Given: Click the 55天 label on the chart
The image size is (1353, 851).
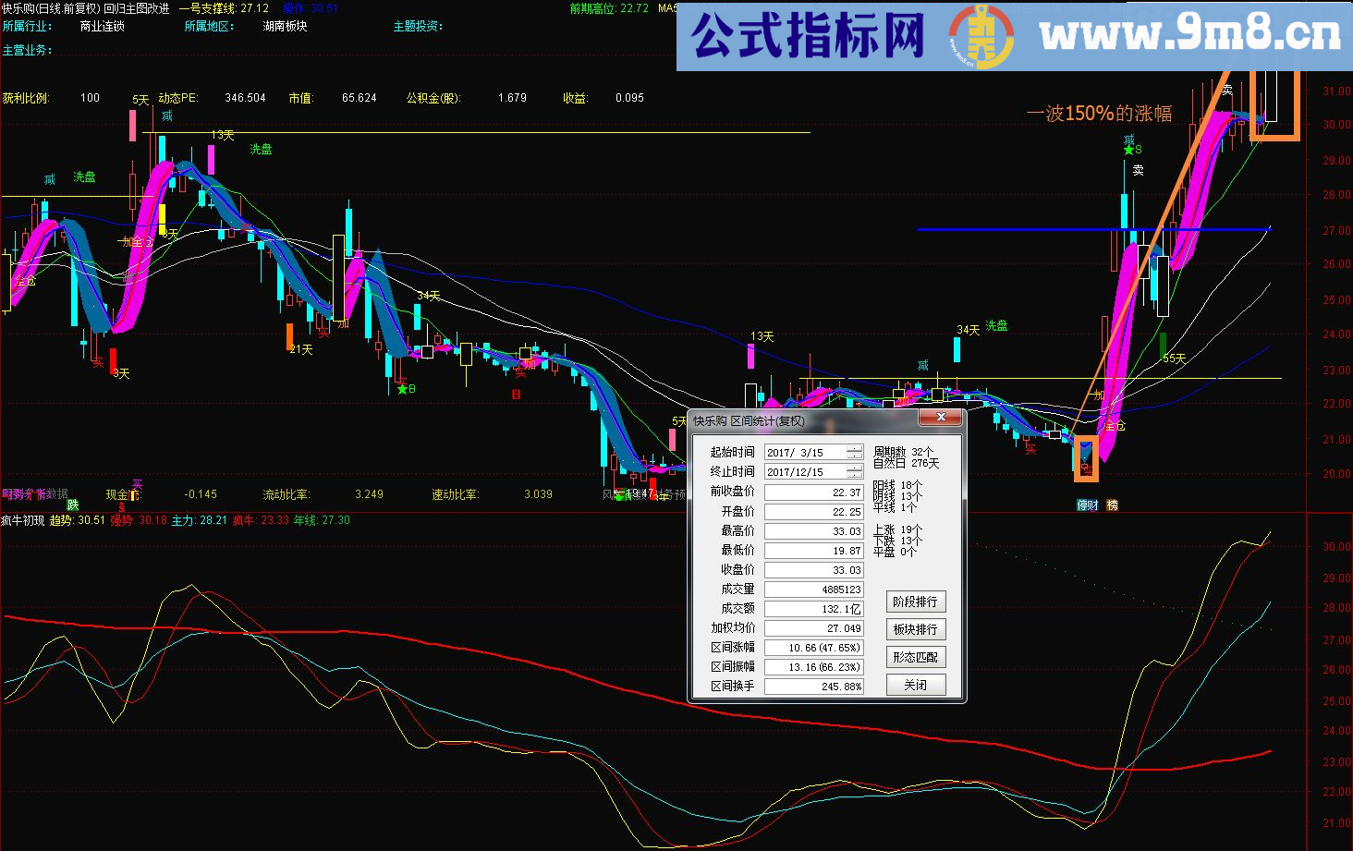Looking at the screenshot, I should [x=1174, y=359].
